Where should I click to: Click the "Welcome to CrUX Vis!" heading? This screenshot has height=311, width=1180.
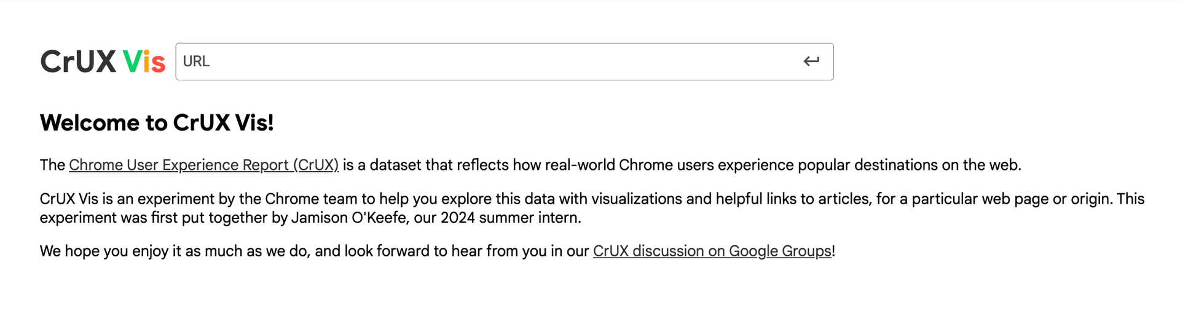(157, 123)
